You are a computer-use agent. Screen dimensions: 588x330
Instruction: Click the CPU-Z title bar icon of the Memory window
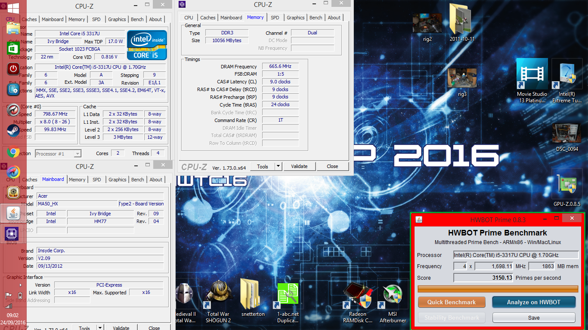tap(183, 4)
